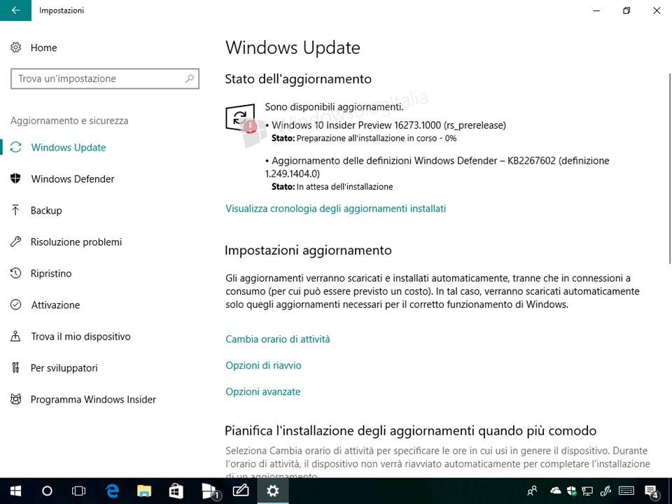Open Action Center notifications icon
Image resolution: width=672 pixels, height=504 pixels.
(652, 491)
